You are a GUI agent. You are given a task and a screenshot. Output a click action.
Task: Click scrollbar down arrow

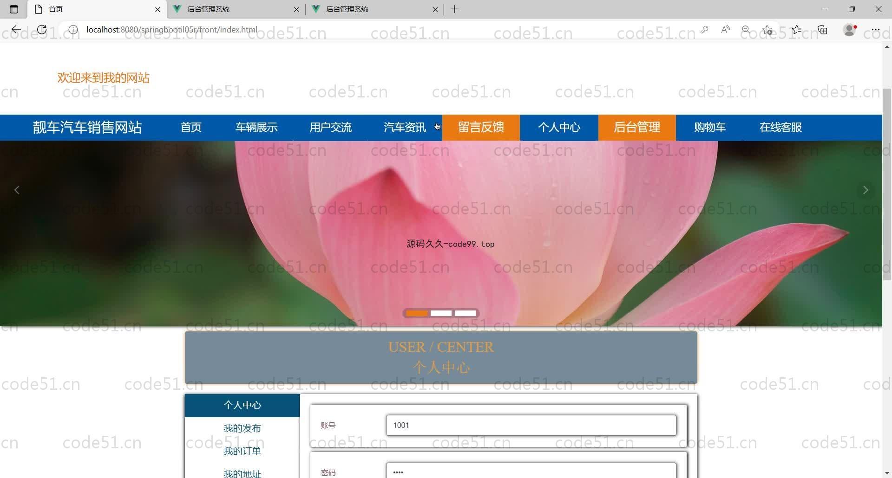(887, 473)
